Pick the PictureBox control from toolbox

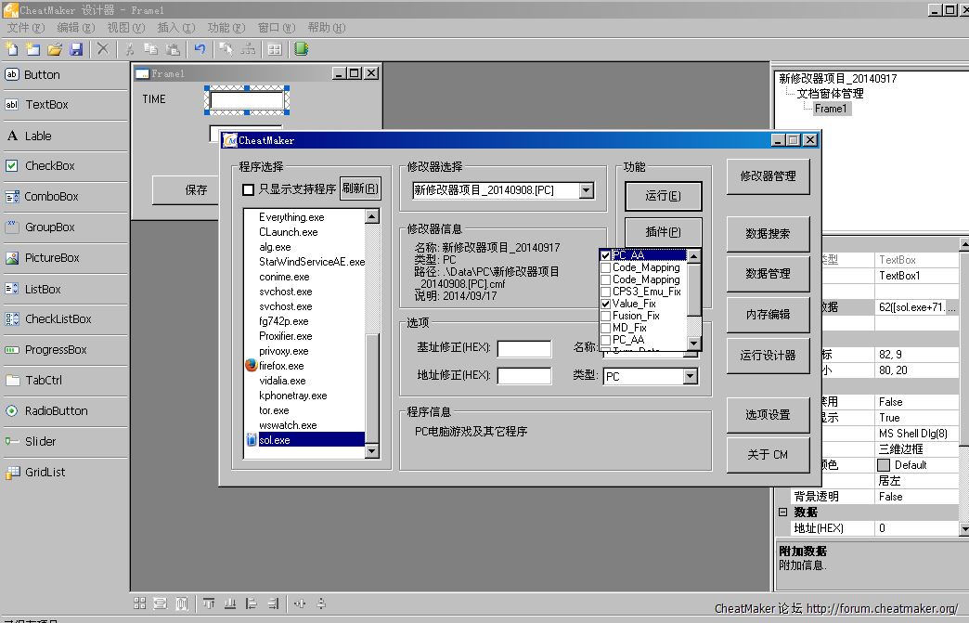(51, 258)
